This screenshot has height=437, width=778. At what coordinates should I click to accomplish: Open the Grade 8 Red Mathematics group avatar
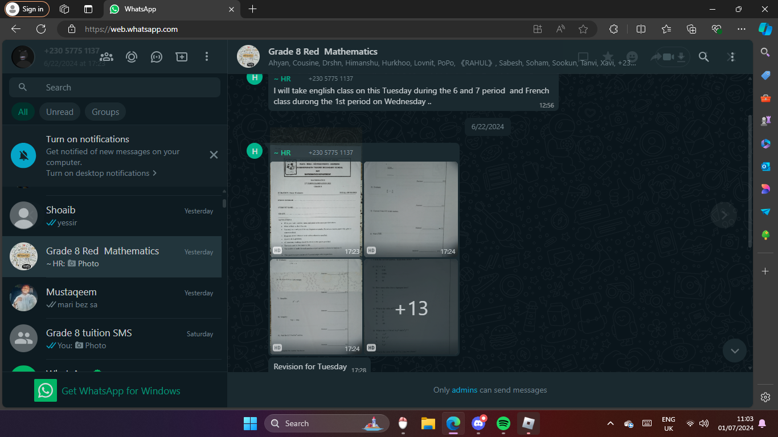click(248, 57)
